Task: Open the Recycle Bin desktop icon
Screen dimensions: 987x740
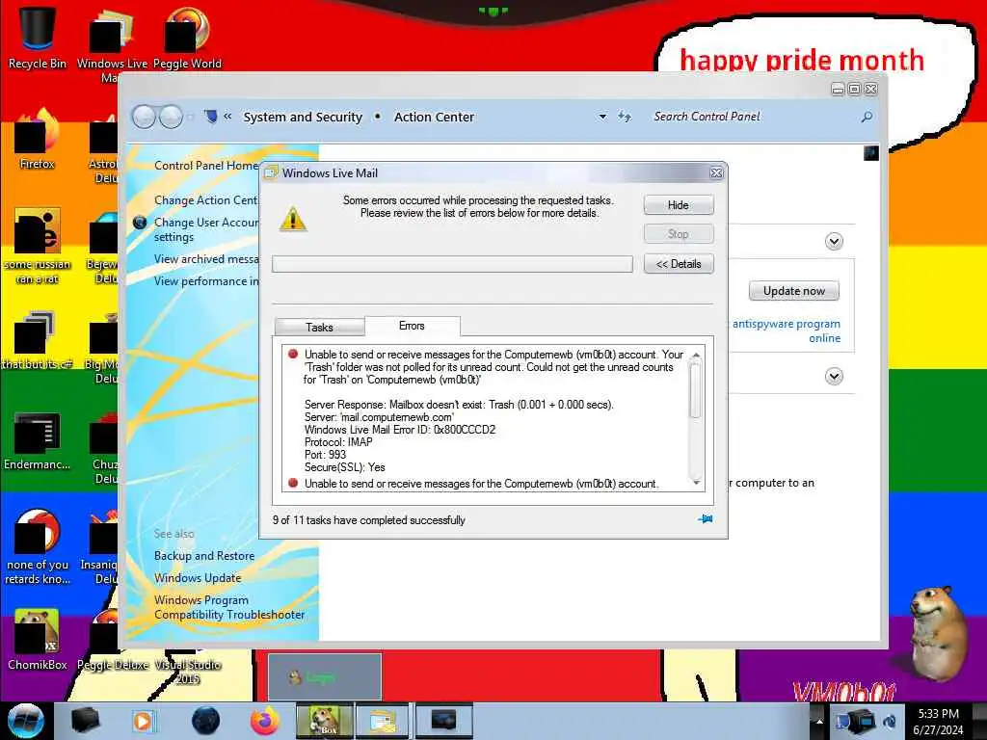Action: coord(37,38)
